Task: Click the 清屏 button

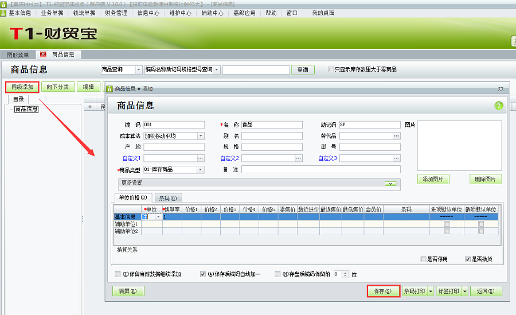Action: click(128, 291)
